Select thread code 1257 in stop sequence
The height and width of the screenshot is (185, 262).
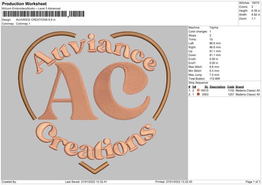pyautogui.click(x=231, y=94)
